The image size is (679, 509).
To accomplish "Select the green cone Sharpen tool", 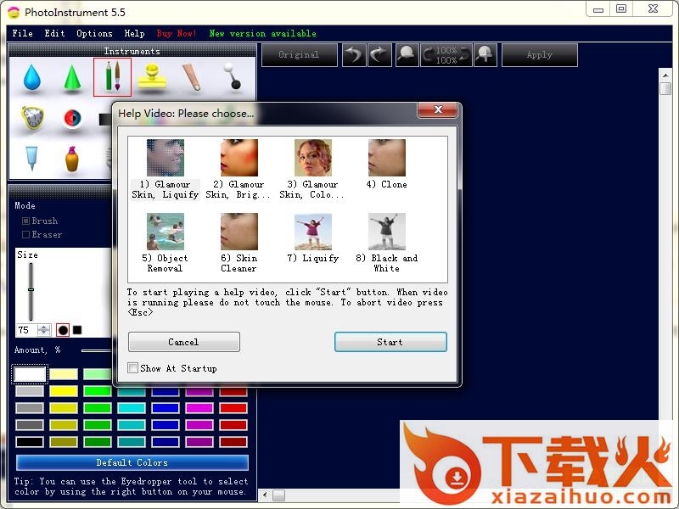I will coord(72,77).
